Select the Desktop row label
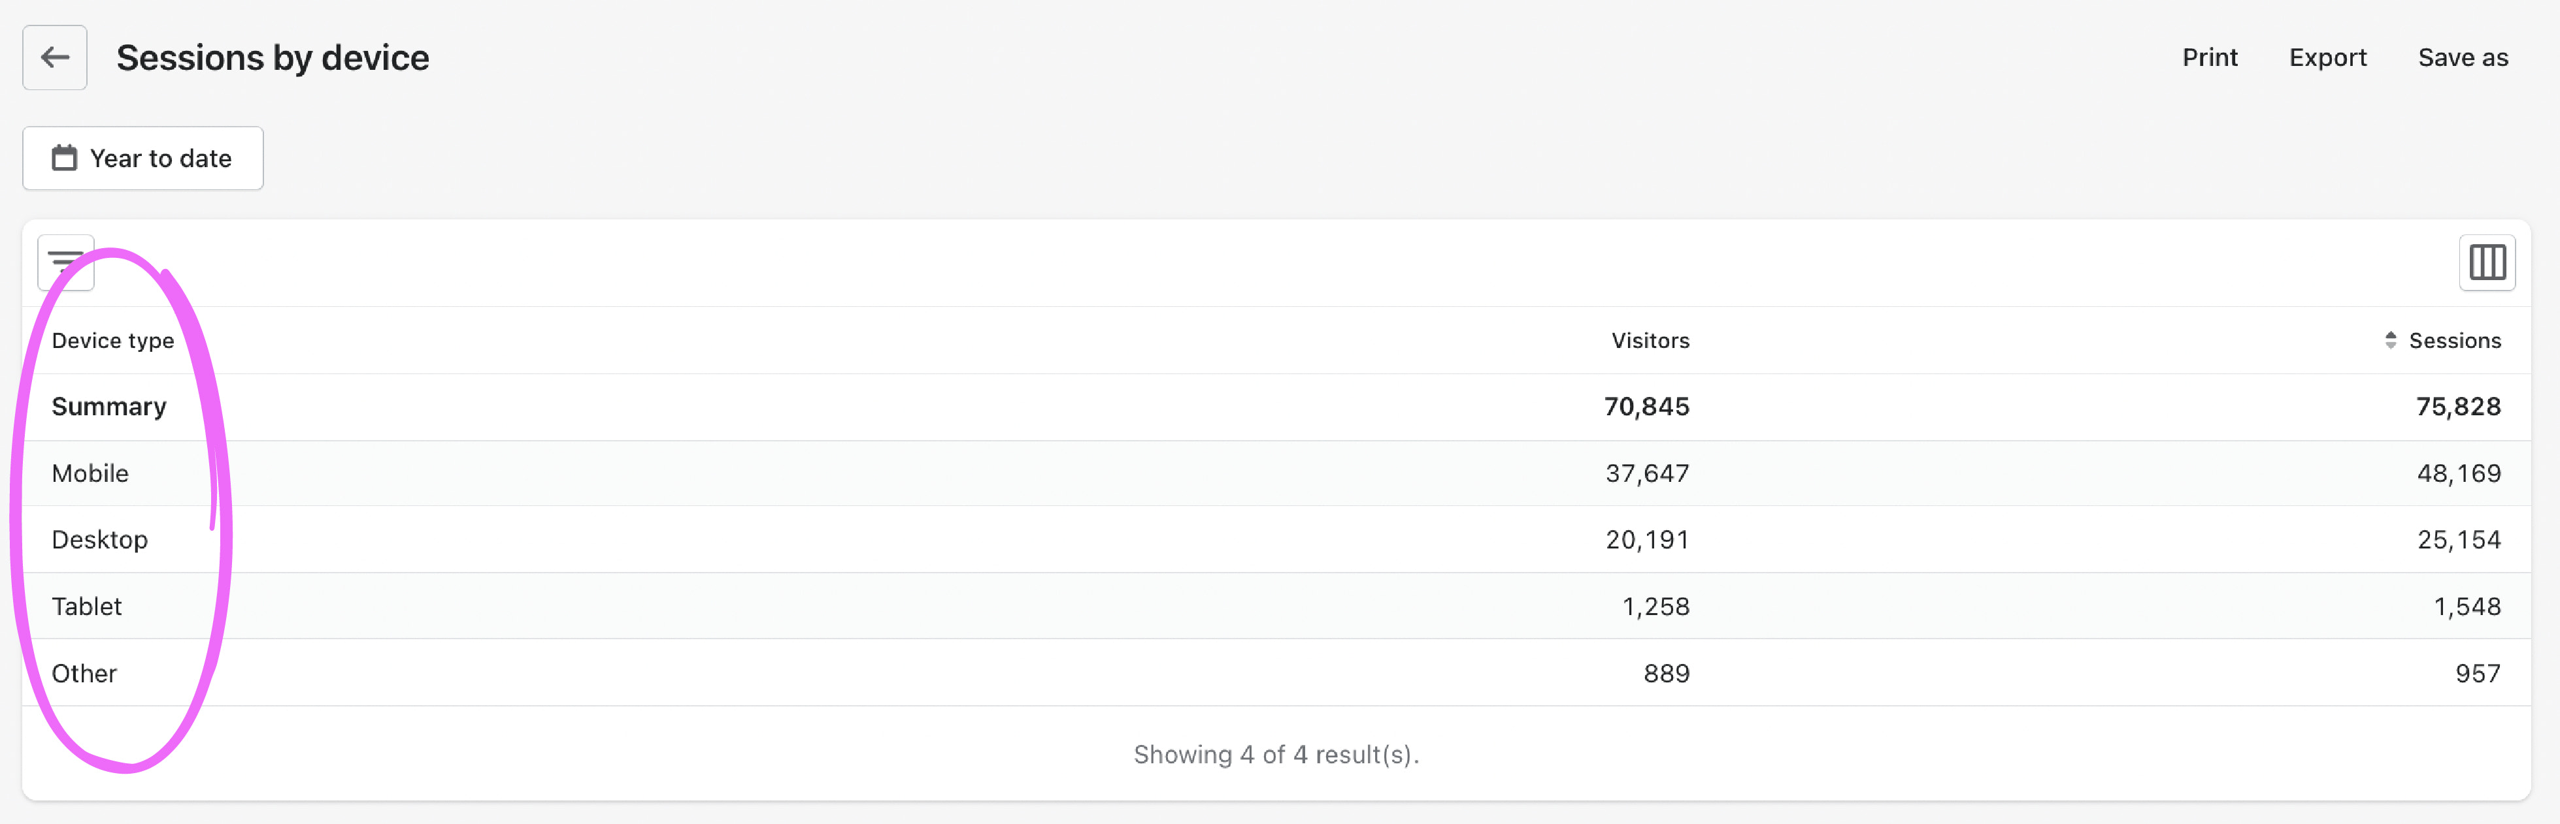 pyautogui.click(x=99, y=540)
